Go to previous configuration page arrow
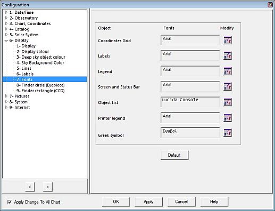The image size is (275, 211). pyautogui.click(x=30, y=187)
